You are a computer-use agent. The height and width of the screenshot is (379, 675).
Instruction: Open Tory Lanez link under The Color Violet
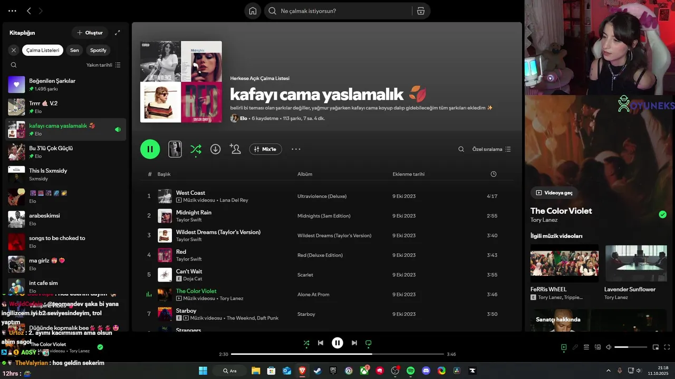coord(544,220)
